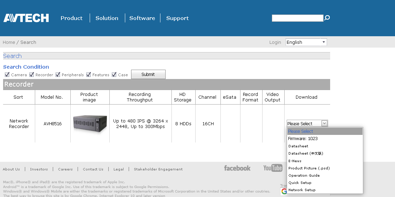Click the 8 HDDs storage cell
This screenshot has height=197, width=395.
(x=183, y=124)
